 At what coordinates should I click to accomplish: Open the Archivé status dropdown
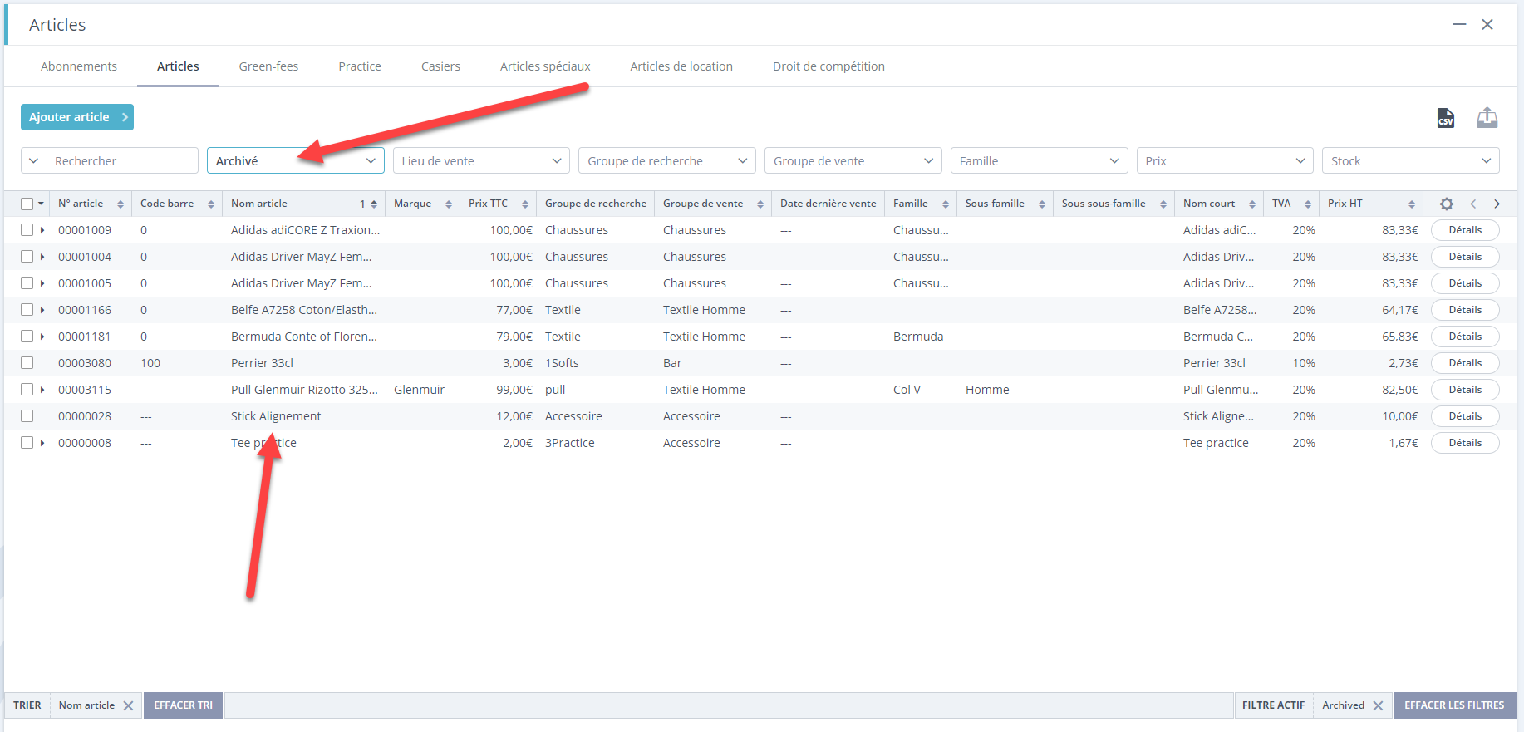(296, 160)
